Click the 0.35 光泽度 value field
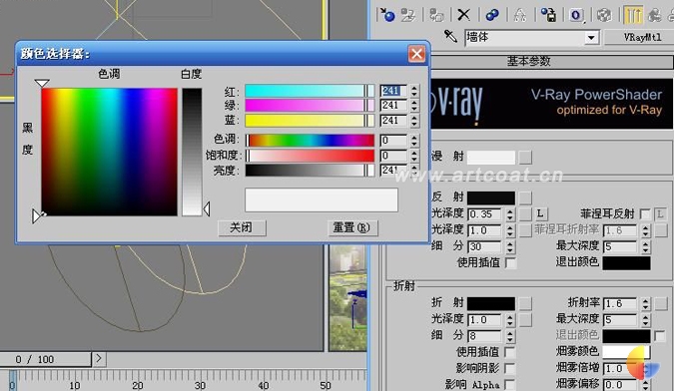Viewport: 674px width, 391px height. (484, 214)
